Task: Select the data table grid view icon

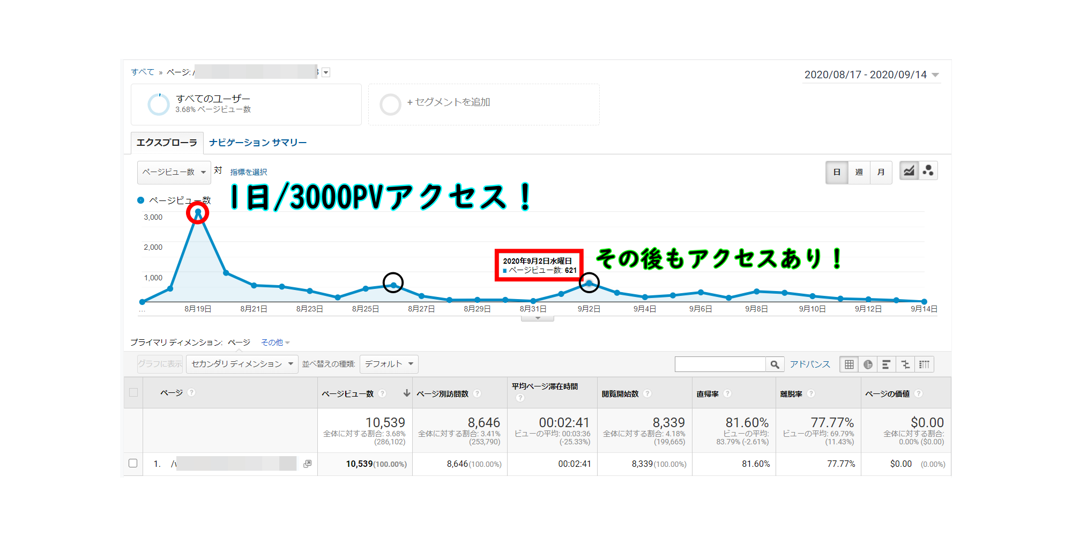Action: (x=849, y=364)
